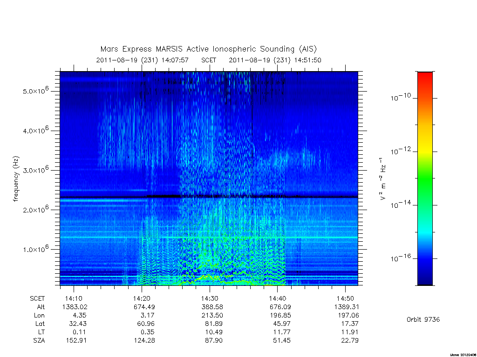This screenshot has width=477, height=357.
Task: Select end time '2011-08-19 (231) 14:51:50'
Action: (275, 60)
